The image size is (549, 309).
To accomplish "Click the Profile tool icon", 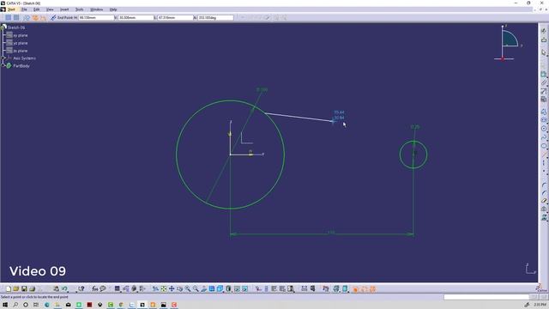I will 543,112.
